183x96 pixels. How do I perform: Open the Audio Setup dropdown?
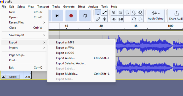(x=156, y=16)
